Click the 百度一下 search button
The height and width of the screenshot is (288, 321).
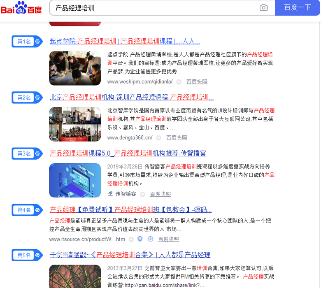point(297,7)
